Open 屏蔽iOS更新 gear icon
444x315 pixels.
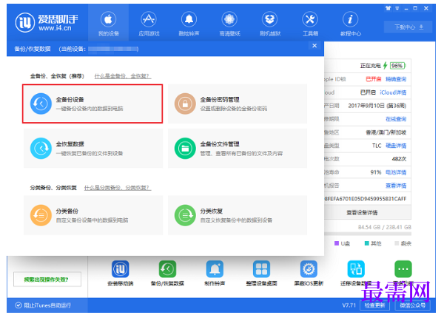(x=309, y=269)
